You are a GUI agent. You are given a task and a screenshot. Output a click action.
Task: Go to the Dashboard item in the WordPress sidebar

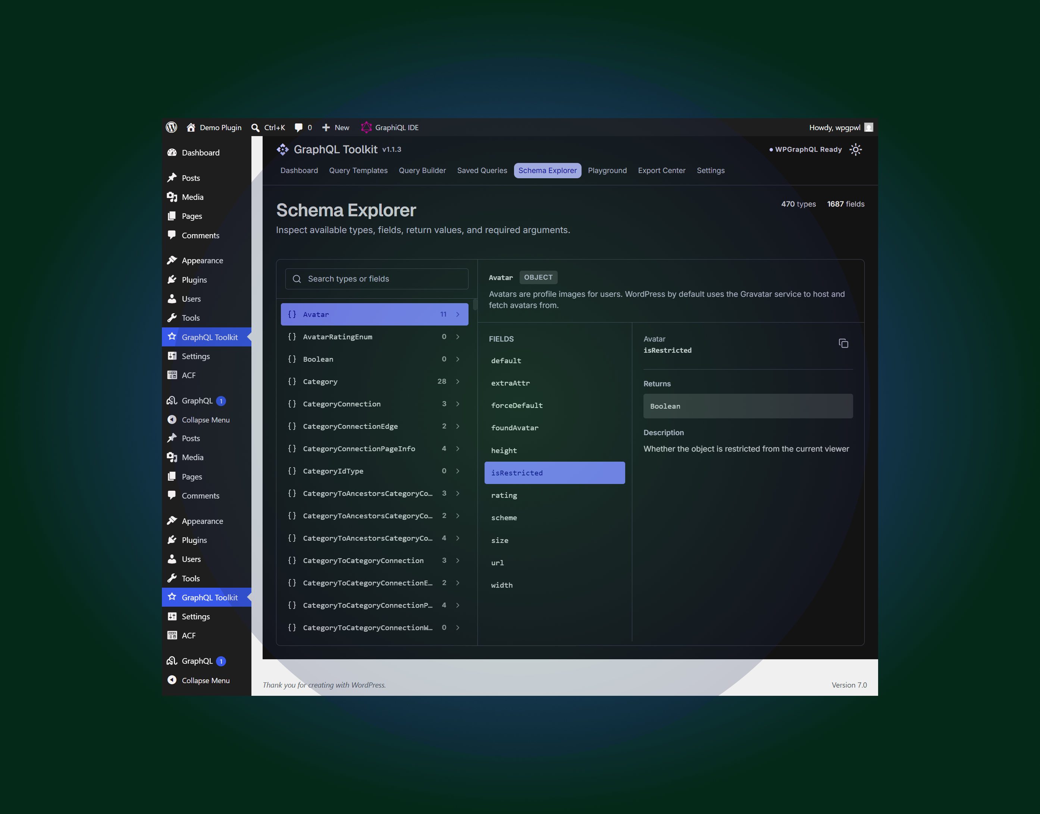point(207,153)
